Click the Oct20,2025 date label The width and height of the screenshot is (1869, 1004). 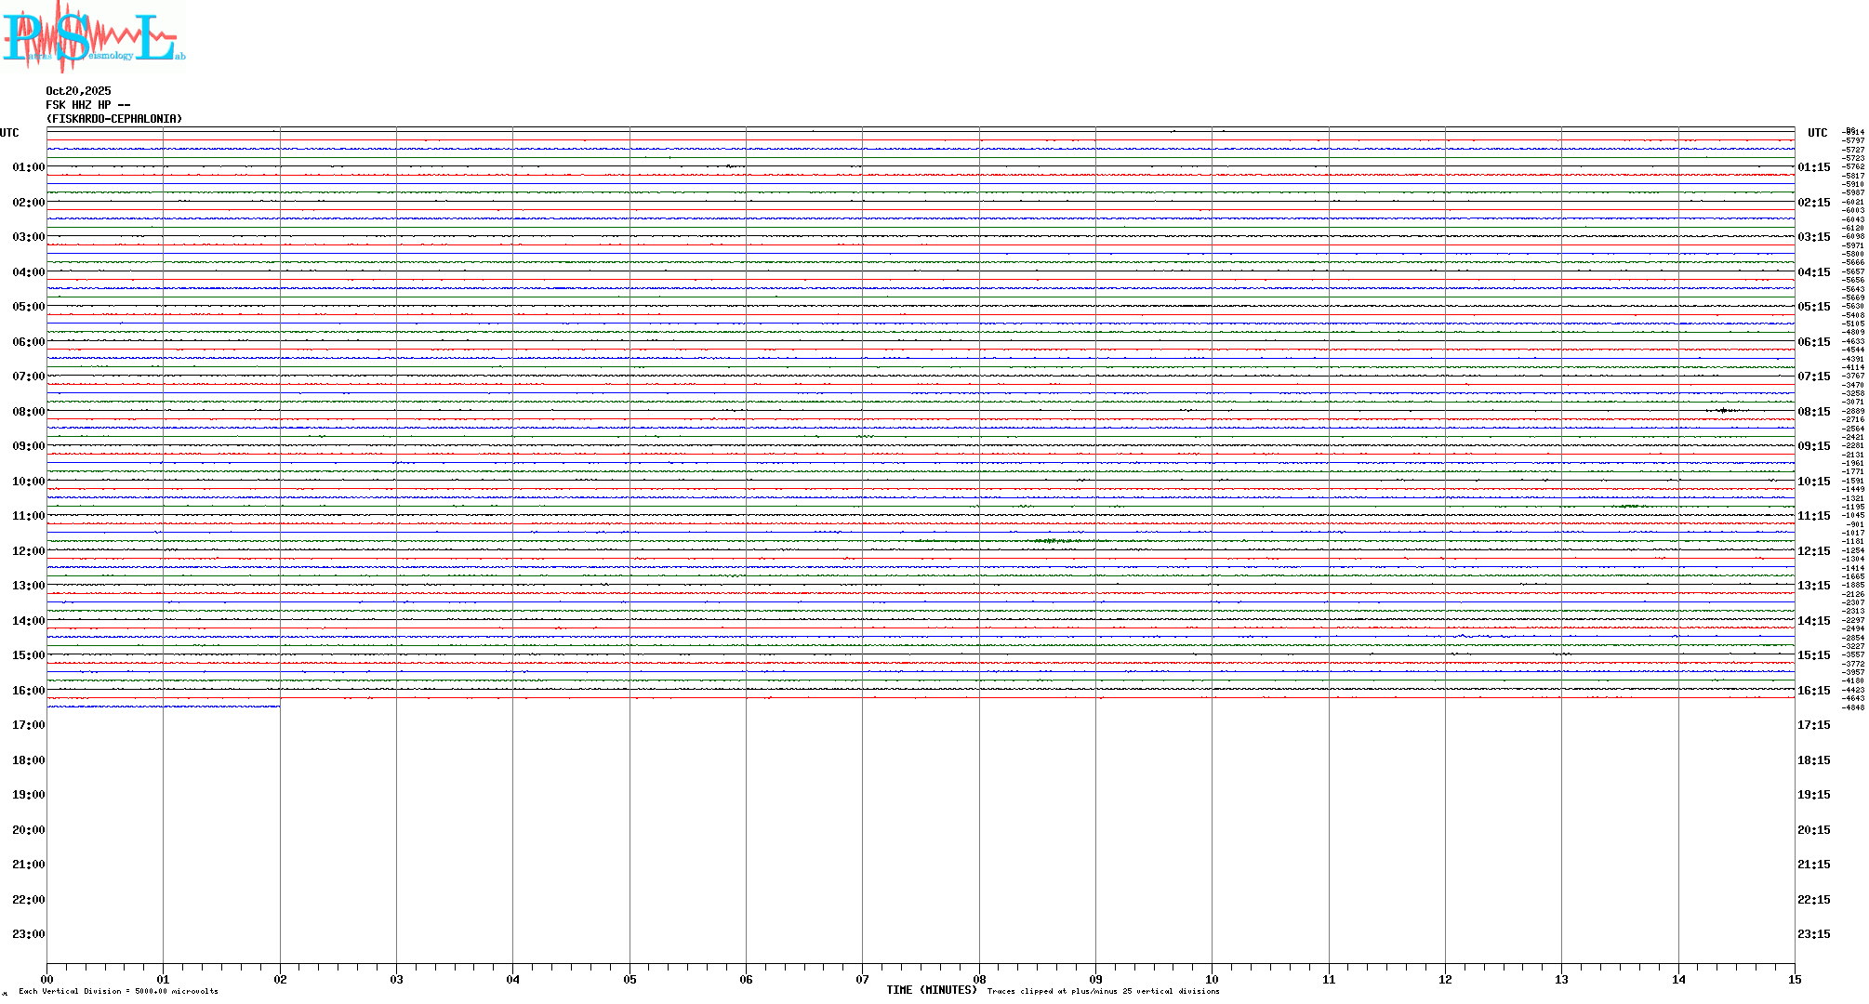78,91
